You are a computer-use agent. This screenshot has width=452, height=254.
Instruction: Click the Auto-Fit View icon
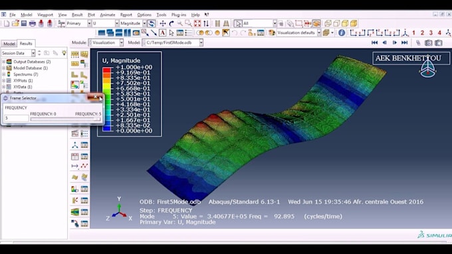(x=197, y=23)
